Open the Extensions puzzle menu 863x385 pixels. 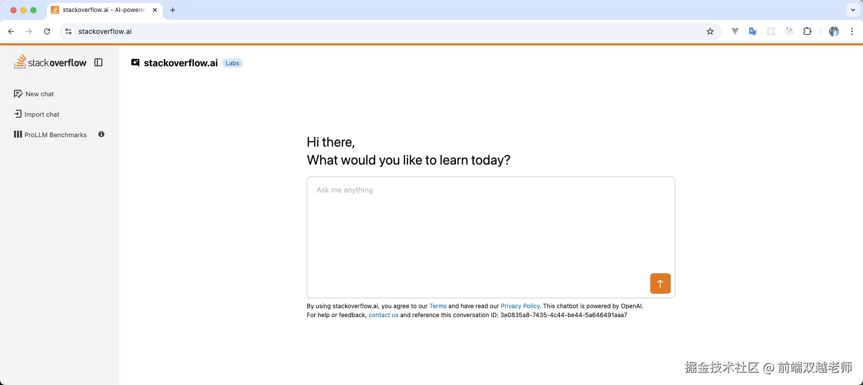tap(807, 31)
